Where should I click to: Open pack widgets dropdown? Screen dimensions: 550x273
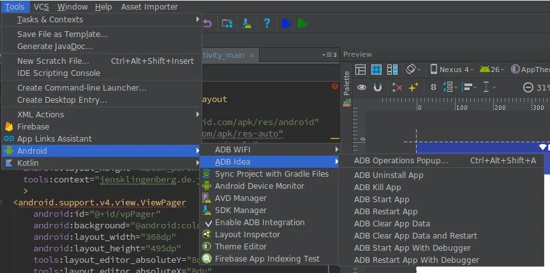(449, 87)
